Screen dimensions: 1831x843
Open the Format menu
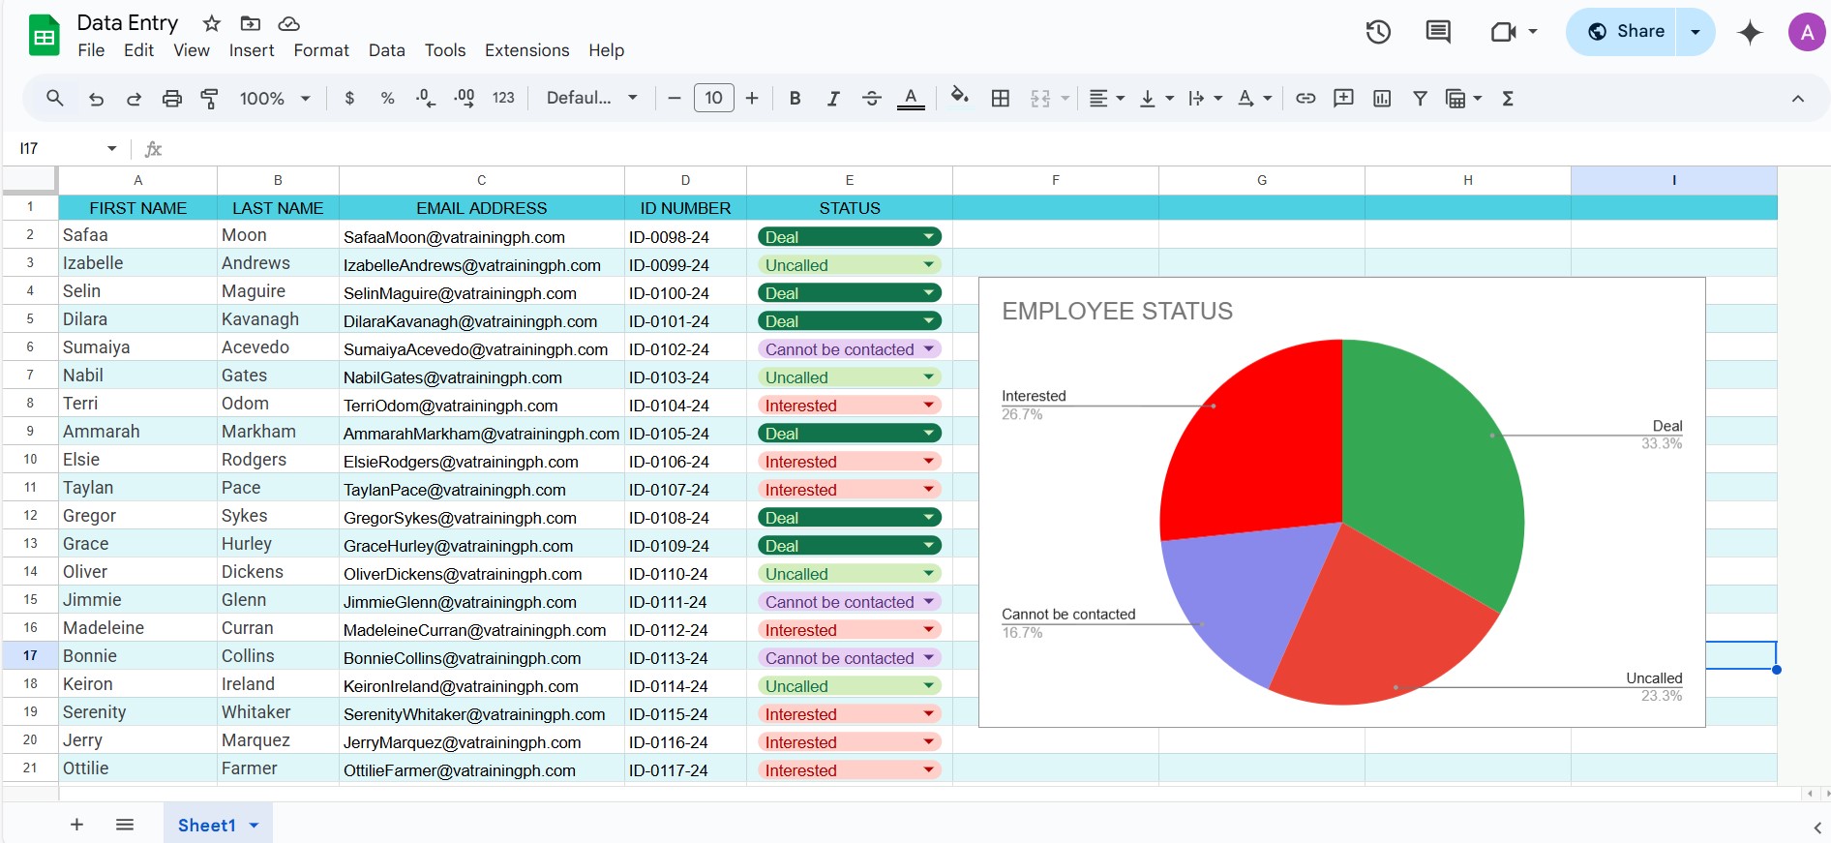pos(320,50)
